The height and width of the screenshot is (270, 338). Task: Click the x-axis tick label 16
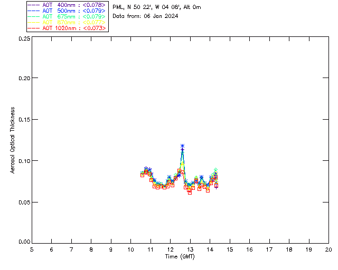(x=250, y=249)
